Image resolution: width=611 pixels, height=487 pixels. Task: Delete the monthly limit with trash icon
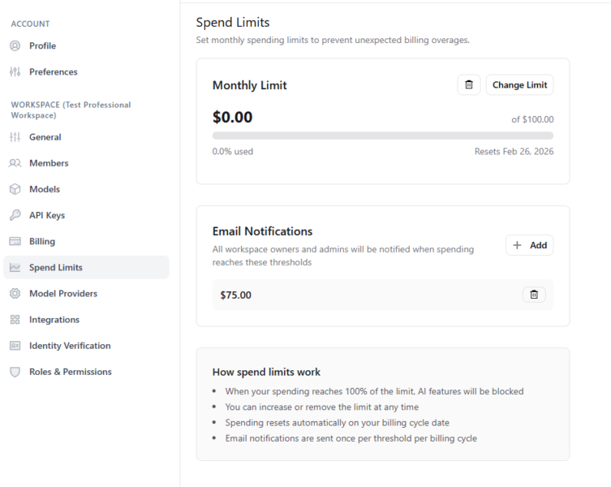468,85
